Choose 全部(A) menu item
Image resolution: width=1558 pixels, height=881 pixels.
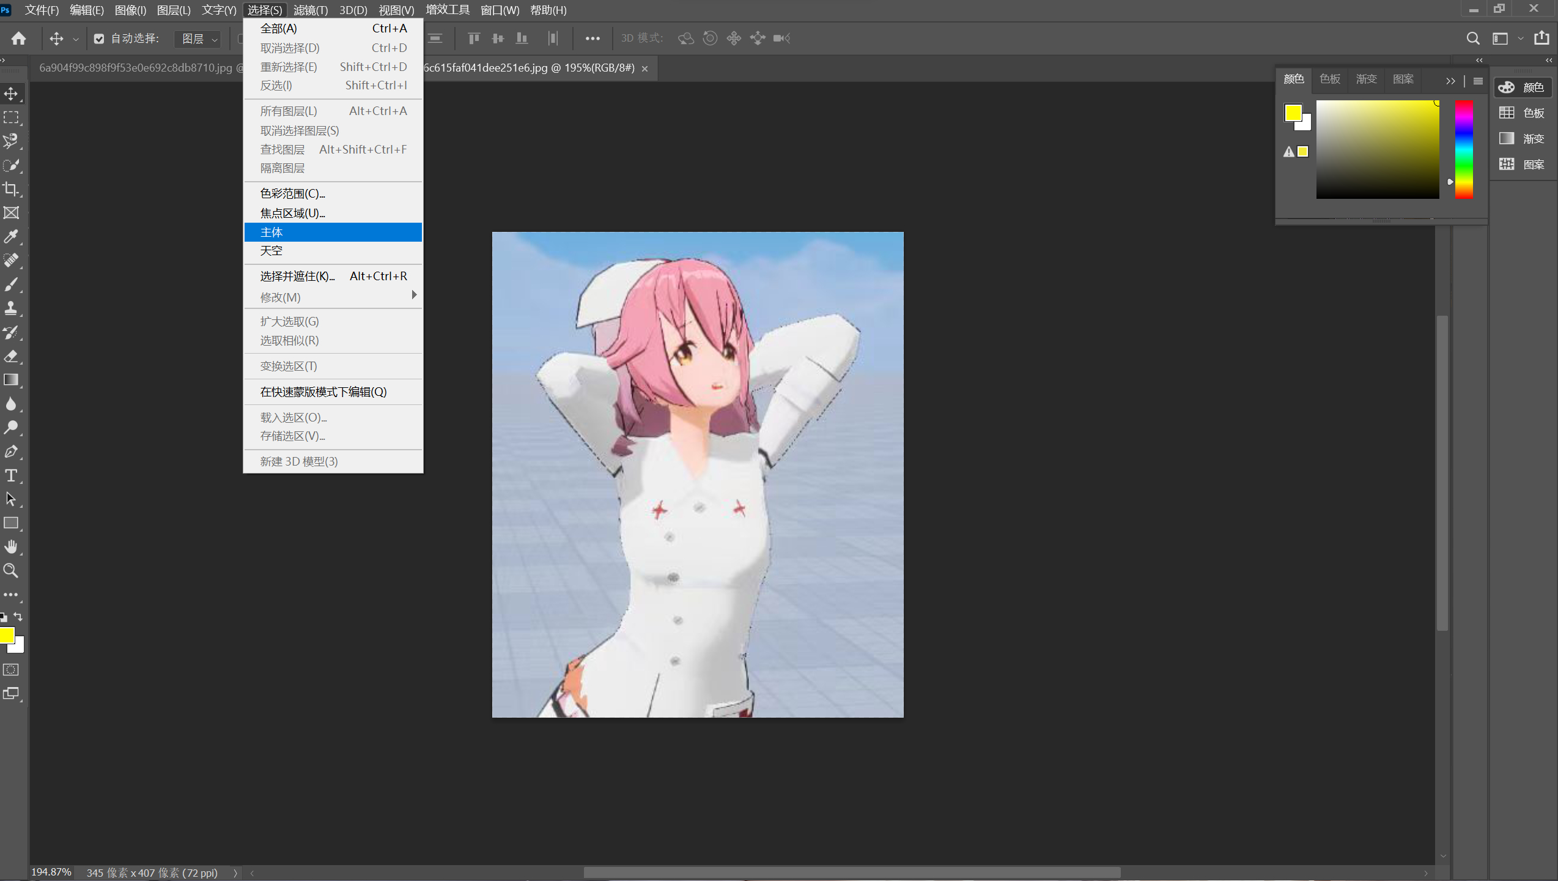[333, 28]
